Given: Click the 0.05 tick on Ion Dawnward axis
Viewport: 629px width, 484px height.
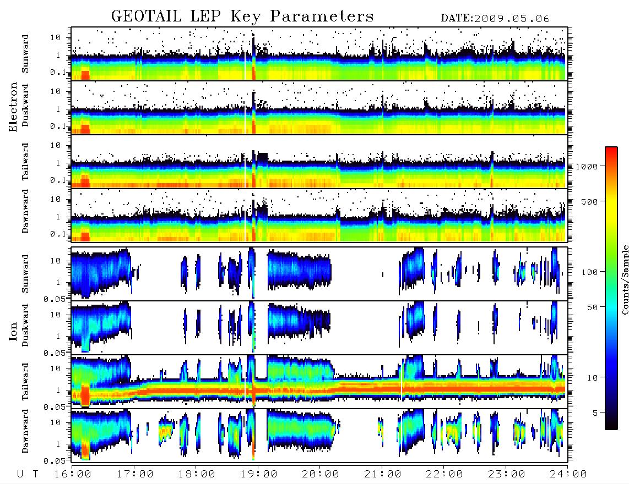Looking at the screenshot, I should pyautogui.click(x=54, y=461).
